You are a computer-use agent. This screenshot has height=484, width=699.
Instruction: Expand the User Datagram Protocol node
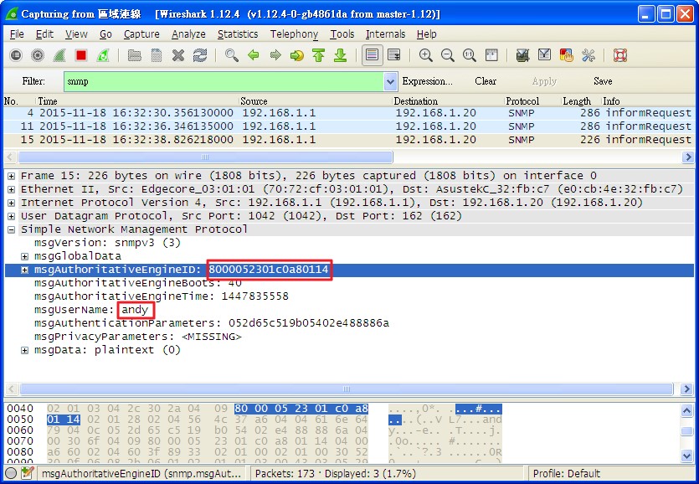point(11,216)
